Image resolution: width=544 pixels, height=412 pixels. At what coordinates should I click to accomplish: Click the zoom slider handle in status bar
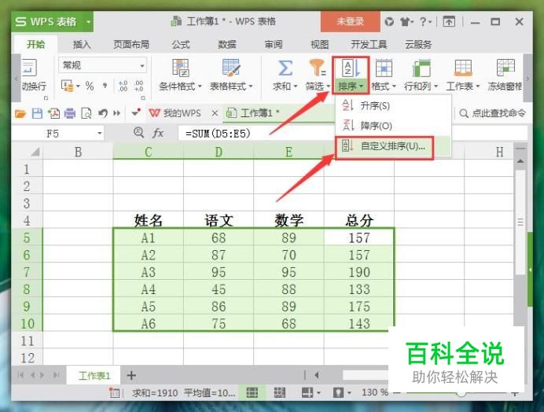(x=461, y=393)
